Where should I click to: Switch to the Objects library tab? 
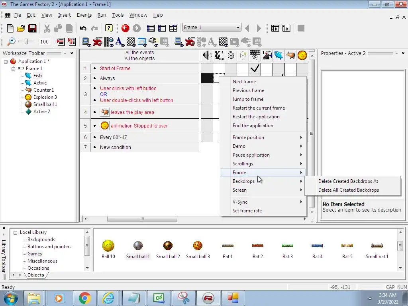pos(35,275)
